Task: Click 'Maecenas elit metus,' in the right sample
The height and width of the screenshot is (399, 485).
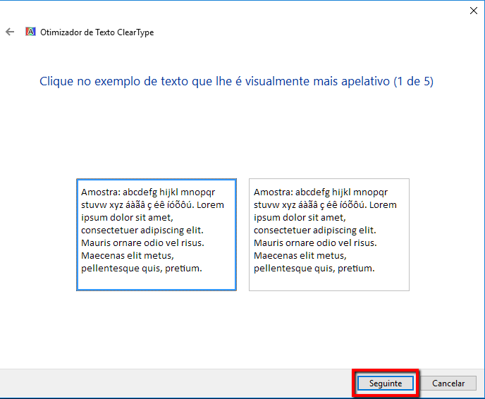Action: (x=300, y=255)
